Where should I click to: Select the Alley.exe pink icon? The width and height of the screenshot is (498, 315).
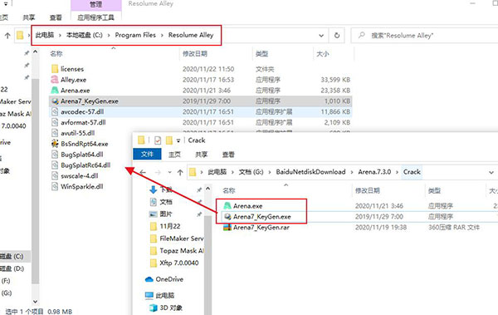55,80
